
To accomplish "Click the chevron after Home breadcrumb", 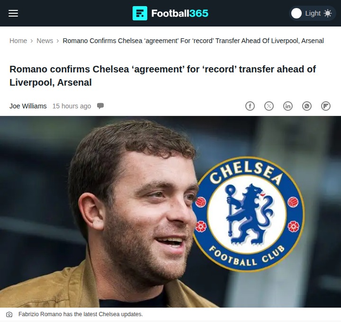I will 32,41.
